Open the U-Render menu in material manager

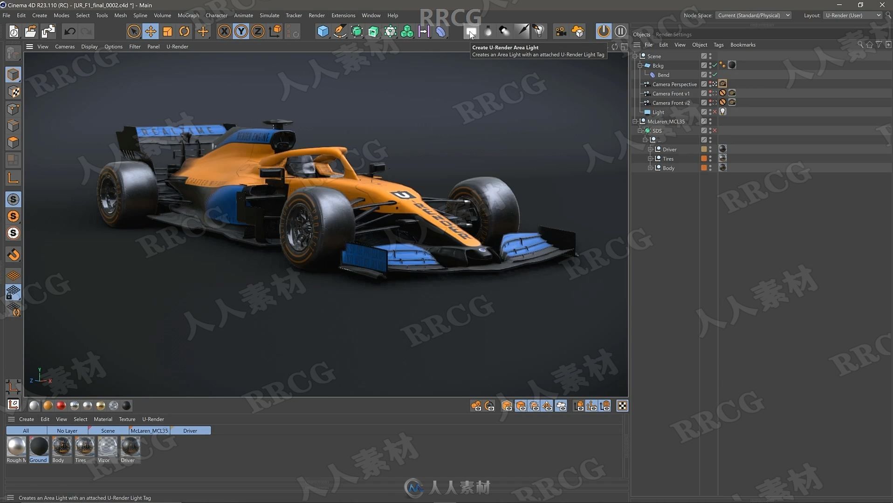153,419
